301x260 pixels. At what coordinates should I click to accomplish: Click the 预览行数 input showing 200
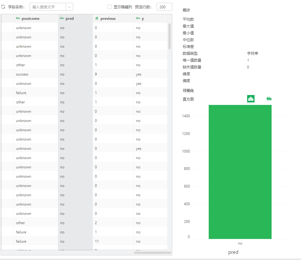click(164, 6)
